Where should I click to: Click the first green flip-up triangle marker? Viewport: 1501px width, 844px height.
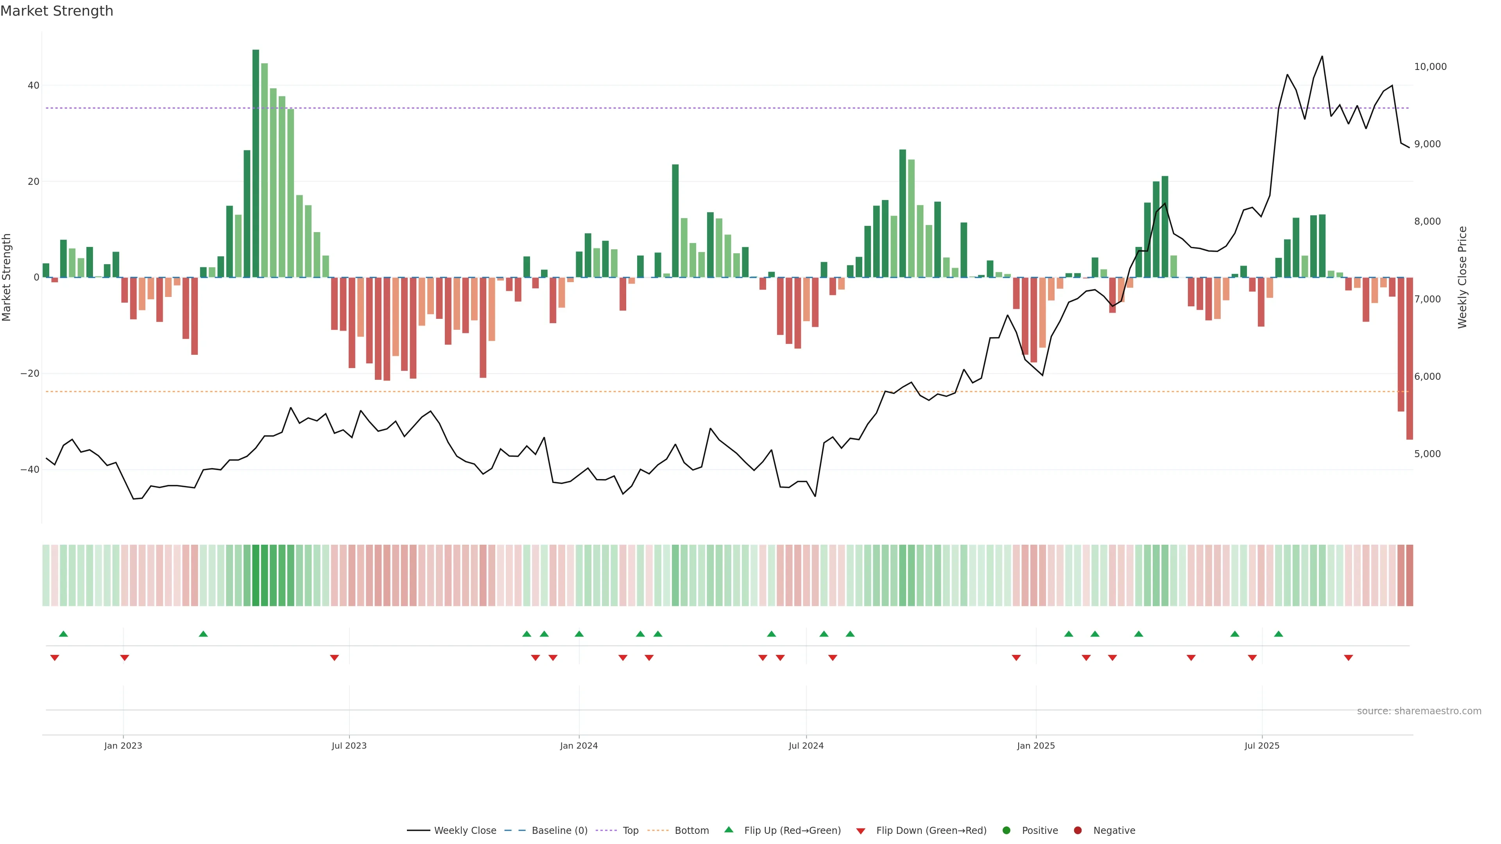tap(63, 634)
